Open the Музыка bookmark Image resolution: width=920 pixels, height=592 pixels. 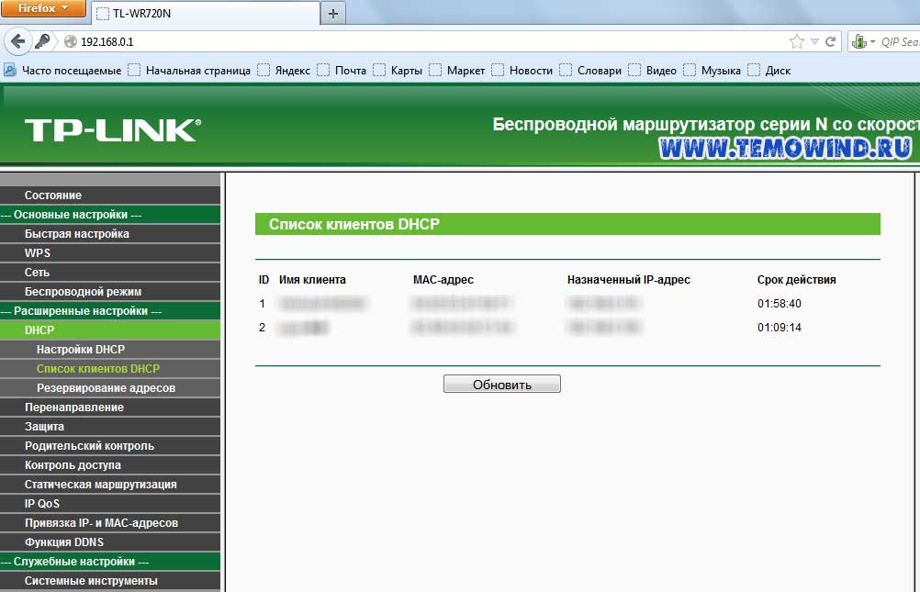(x=712, y=71)
